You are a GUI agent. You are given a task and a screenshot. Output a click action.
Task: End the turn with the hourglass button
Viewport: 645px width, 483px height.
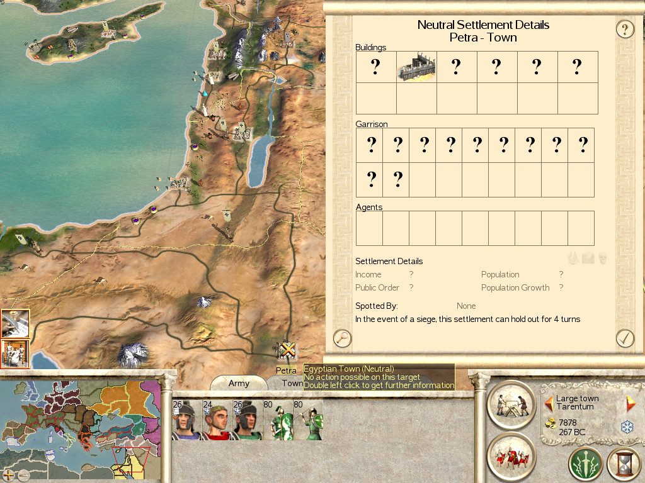624,464
